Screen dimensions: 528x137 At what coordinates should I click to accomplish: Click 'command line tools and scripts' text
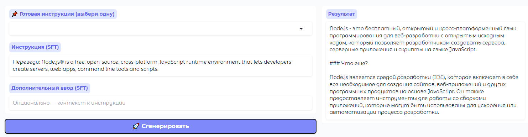coord(117,69)
